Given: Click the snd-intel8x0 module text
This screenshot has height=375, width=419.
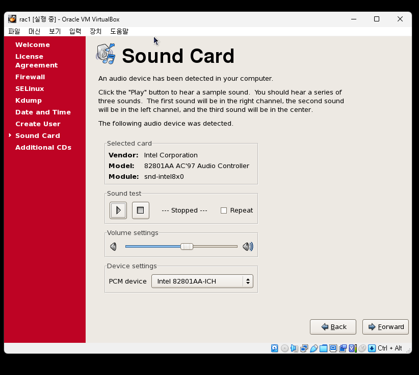Looking at the screenshot, I should click(x=164, y=177).
